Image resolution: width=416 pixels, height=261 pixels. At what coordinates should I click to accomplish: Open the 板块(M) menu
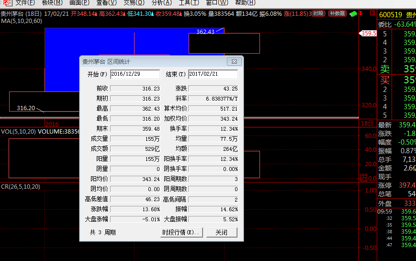tap(52, 3)
